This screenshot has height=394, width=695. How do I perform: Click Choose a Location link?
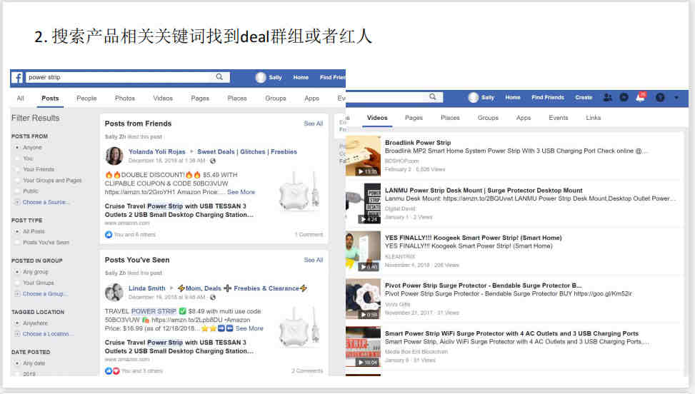49,334
